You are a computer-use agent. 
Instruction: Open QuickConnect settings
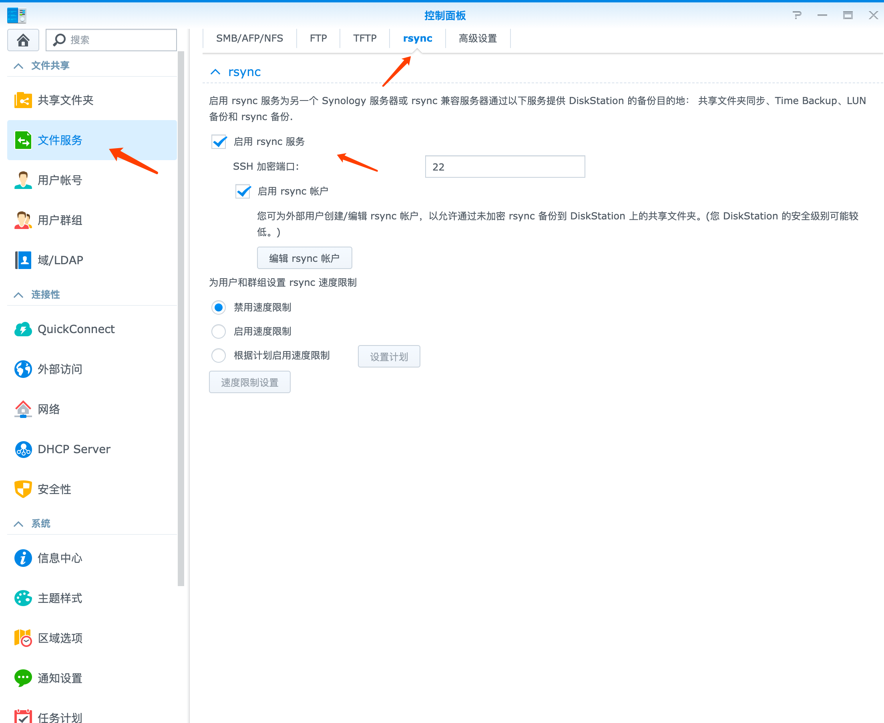[x=76, y=329]
